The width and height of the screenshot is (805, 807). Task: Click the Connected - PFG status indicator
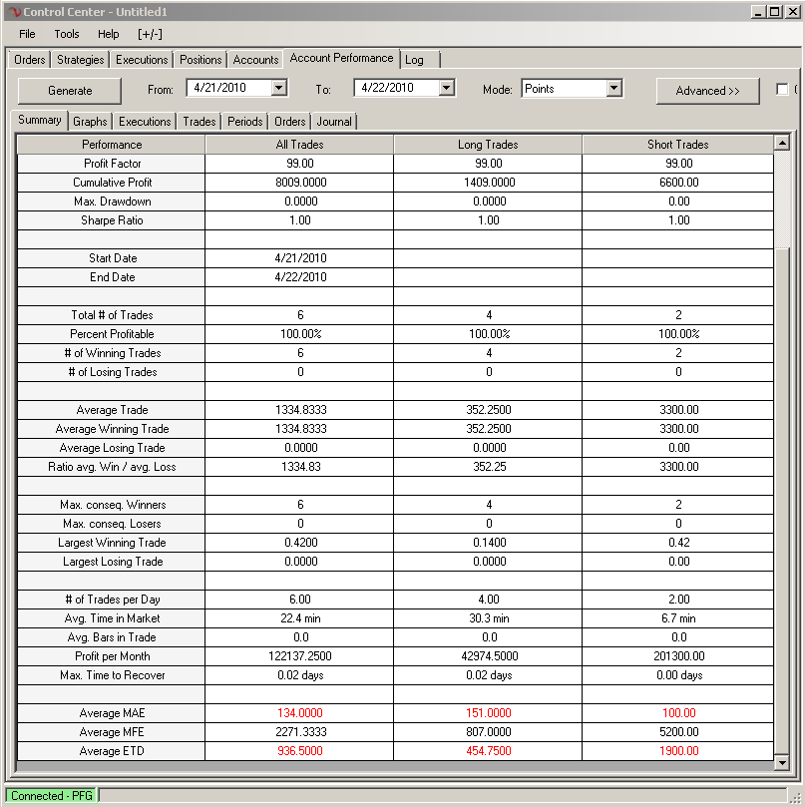click(52, 796)
